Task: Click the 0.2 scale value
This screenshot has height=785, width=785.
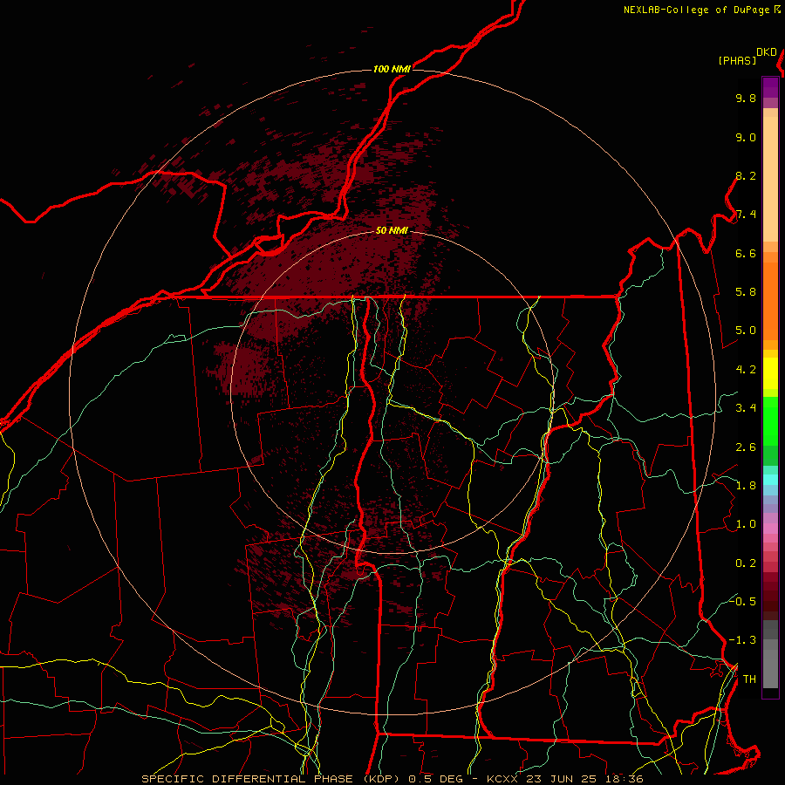Action: (746, 563)
